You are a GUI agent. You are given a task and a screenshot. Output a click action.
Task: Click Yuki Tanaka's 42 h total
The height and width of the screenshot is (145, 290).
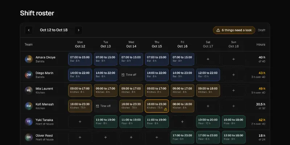coord(262,120)
